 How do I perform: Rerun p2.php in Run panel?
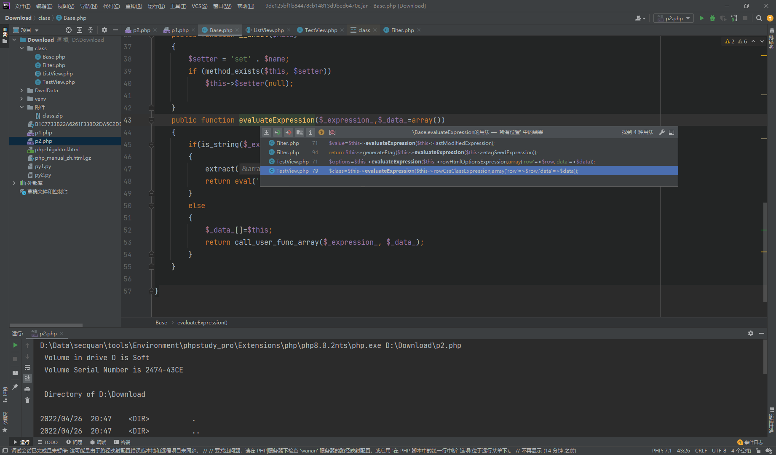coord(15,345)
